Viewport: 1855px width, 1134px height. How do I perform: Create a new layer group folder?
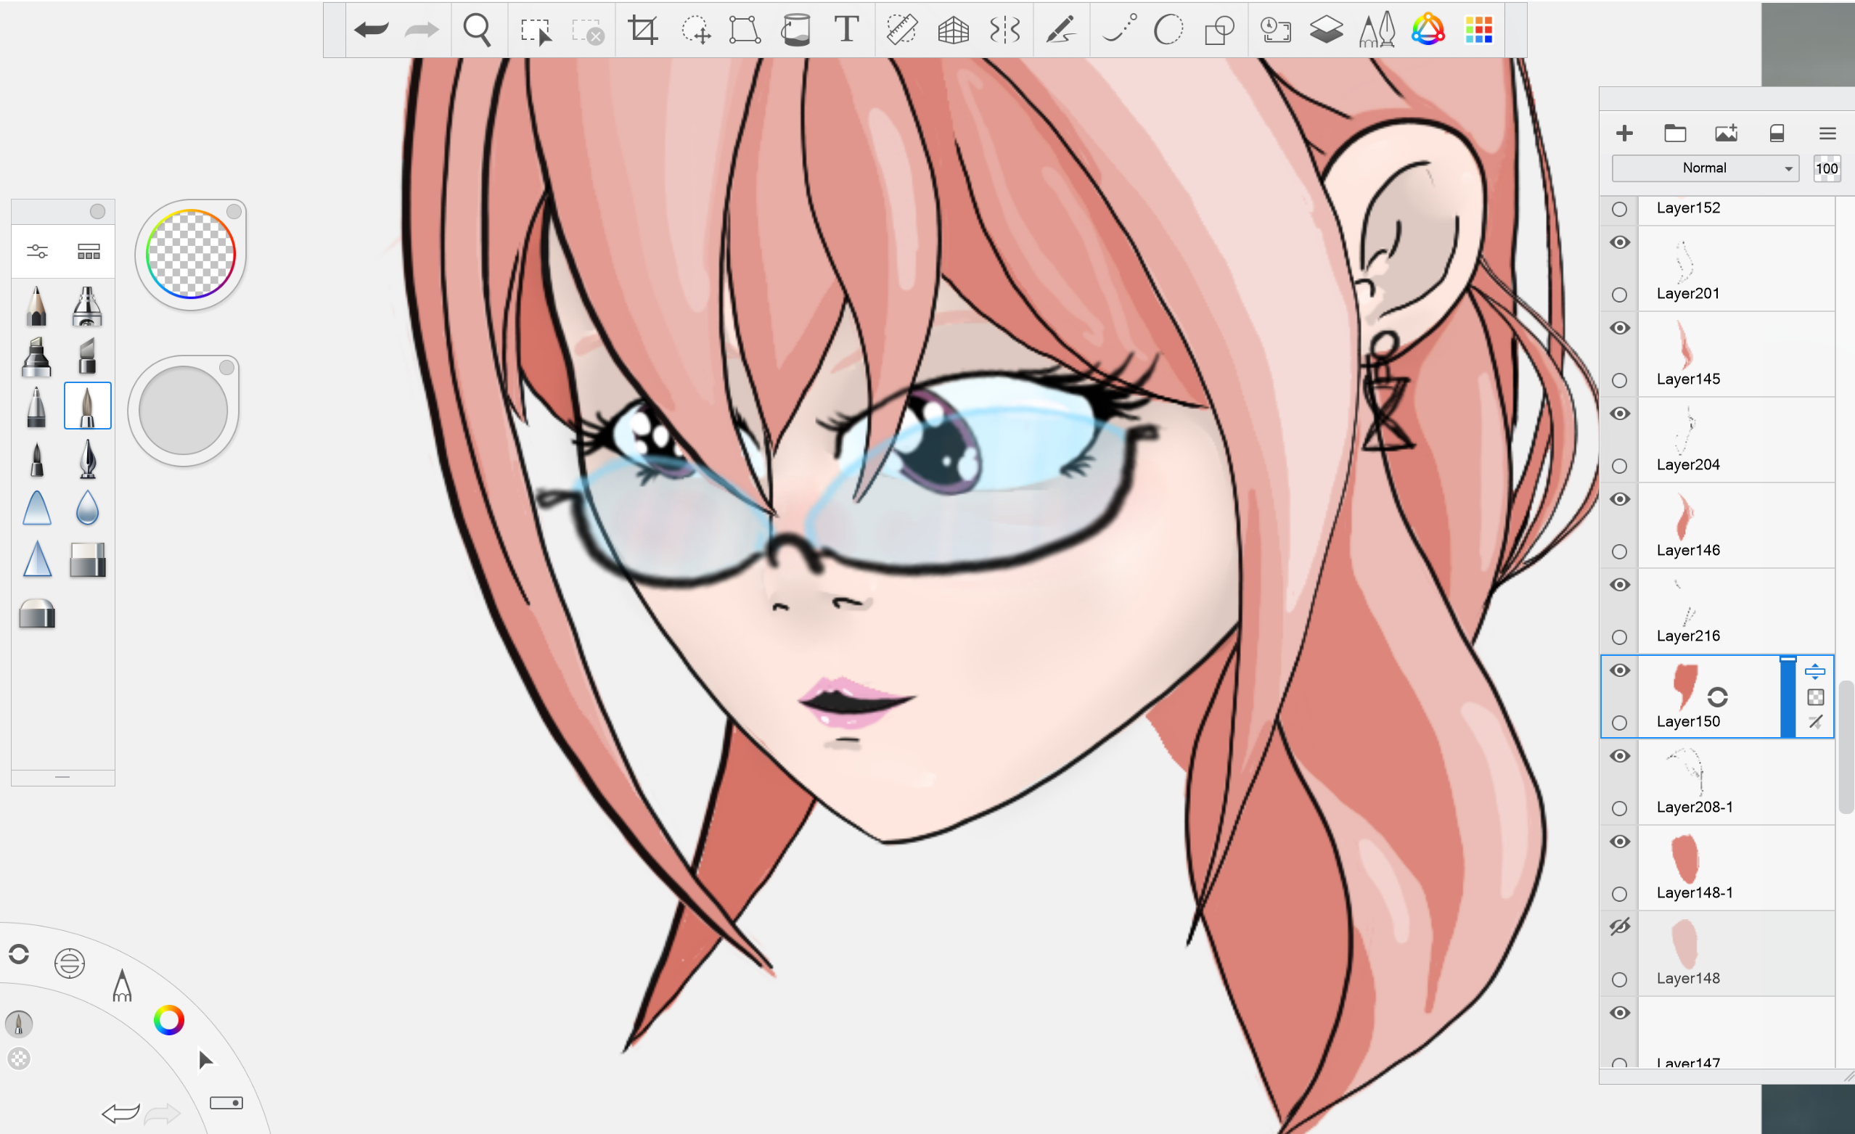point(1674,134)
